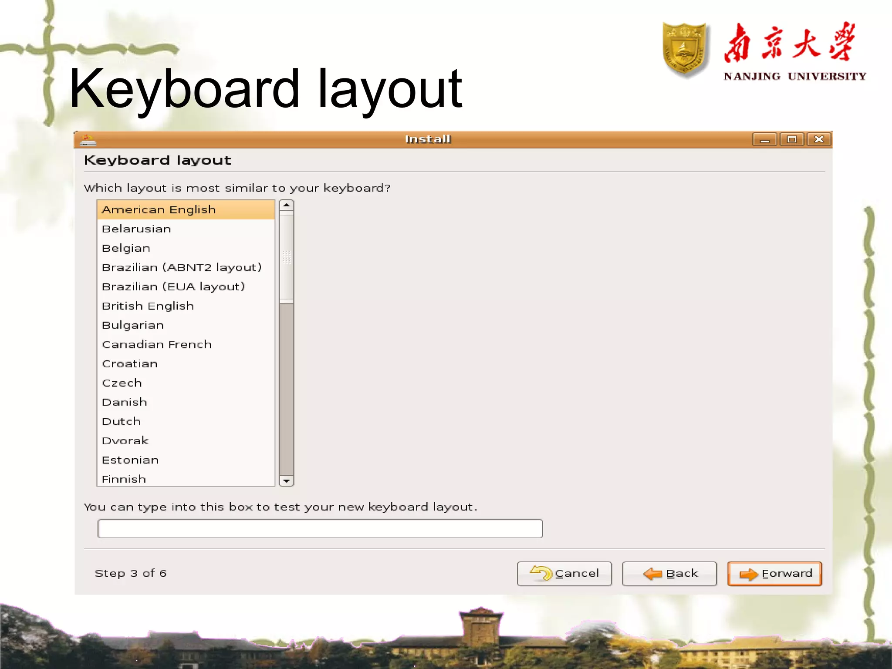Image resolution: width=892 pixels, height=669 pixels.
Task: Maximize the Install window
Action: tap(791, 139)
